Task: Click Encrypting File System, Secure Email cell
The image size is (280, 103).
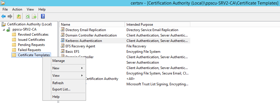Action: tap(158, 73)
